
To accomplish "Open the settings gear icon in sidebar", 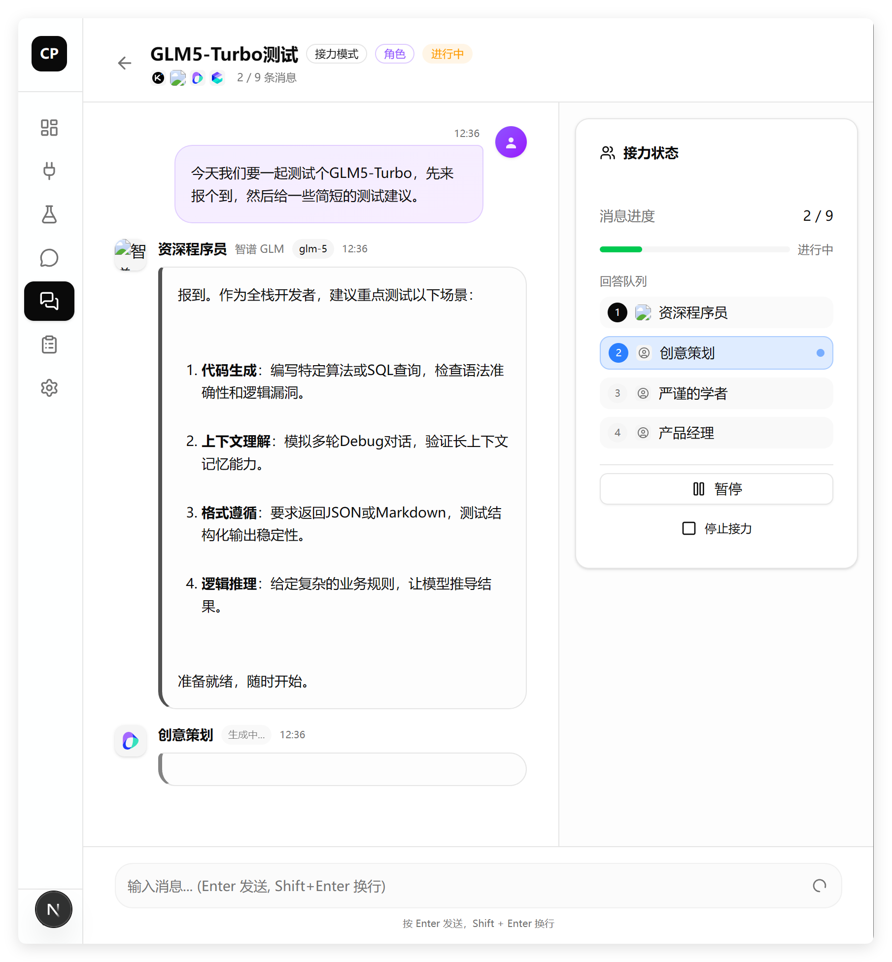I will coord(49,388).
